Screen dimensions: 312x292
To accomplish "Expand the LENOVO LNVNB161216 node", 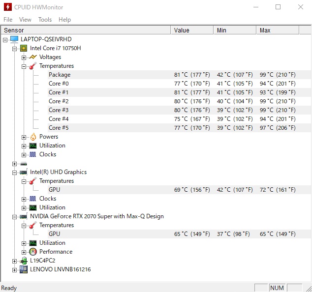I will pyautogui.click(x=15, y=270).
